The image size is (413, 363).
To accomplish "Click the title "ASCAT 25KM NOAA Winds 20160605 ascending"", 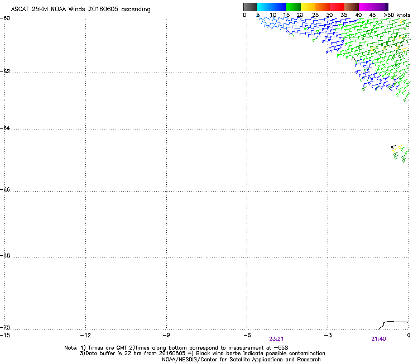I will pyautogui.click(x=80, y=9).
